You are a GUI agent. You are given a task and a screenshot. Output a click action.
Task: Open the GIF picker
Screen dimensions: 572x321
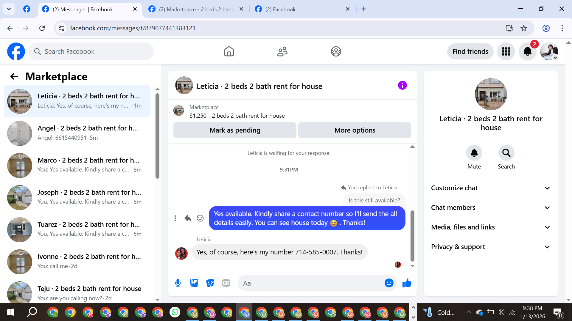click(226, 283)
